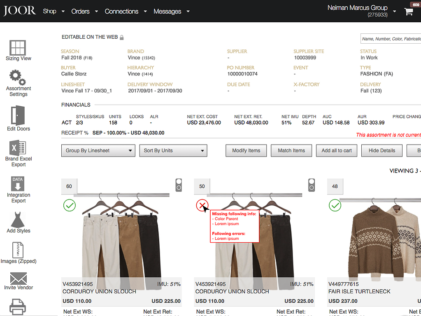Open the Shop menu
The image size is (421, 316).
point(50,11)
